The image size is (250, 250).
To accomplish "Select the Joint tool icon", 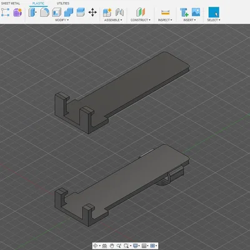I will [x=119, y=12].
